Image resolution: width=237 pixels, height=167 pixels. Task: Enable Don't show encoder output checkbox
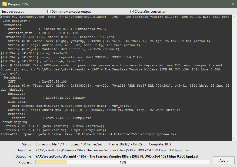pyautogui.click(x=49, y=11)
